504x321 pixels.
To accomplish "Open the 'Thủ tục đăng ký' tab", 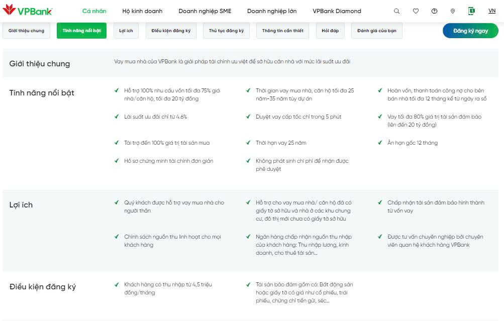I will [x=226, y=31].
